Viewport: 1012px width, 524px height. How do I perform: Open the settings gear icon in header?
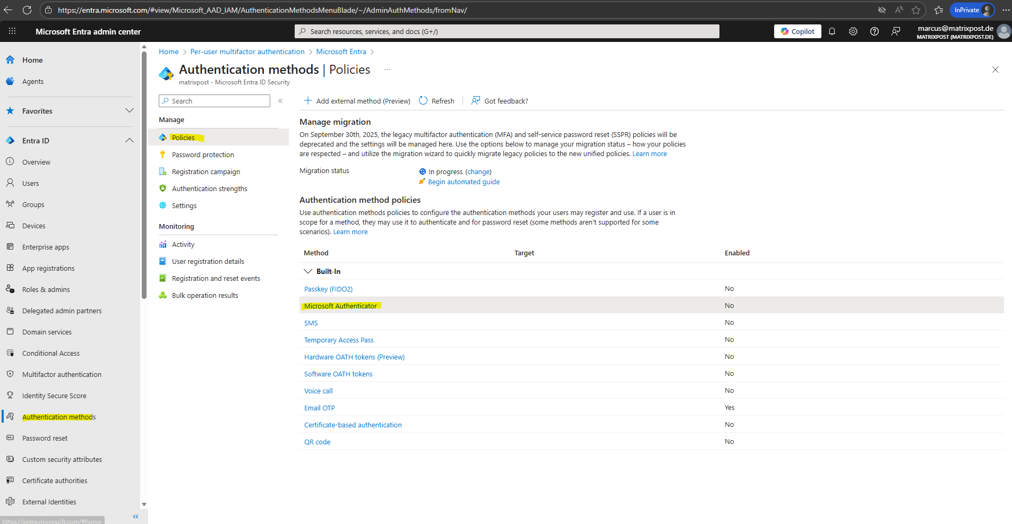(853, 31)
